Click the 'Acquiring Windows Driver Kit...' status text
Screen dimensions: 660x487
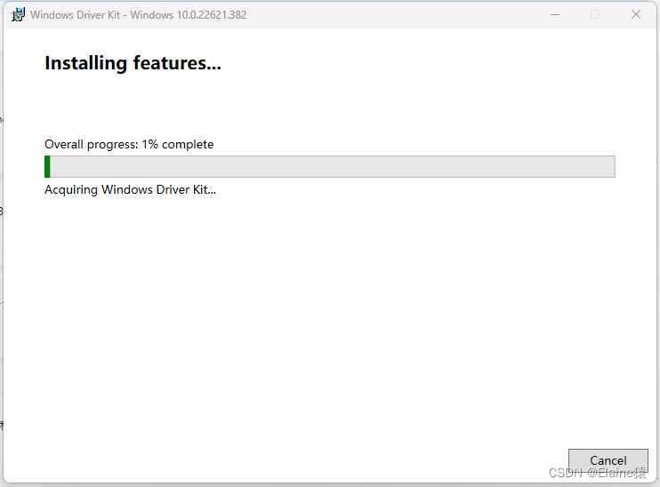point(130,189)
